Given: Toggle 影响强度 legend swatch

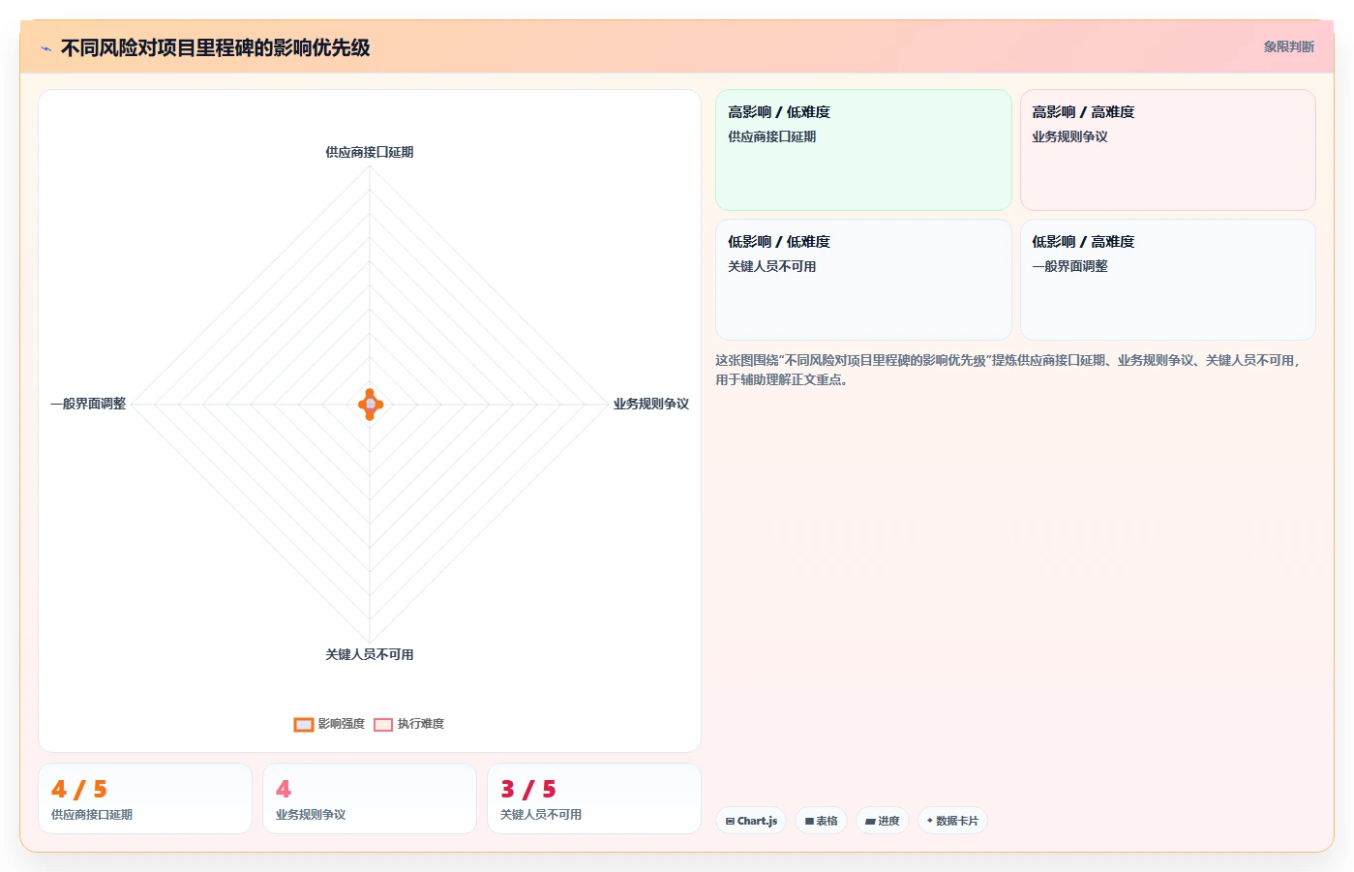Looking at the screenshot, I should coord(304,725).
